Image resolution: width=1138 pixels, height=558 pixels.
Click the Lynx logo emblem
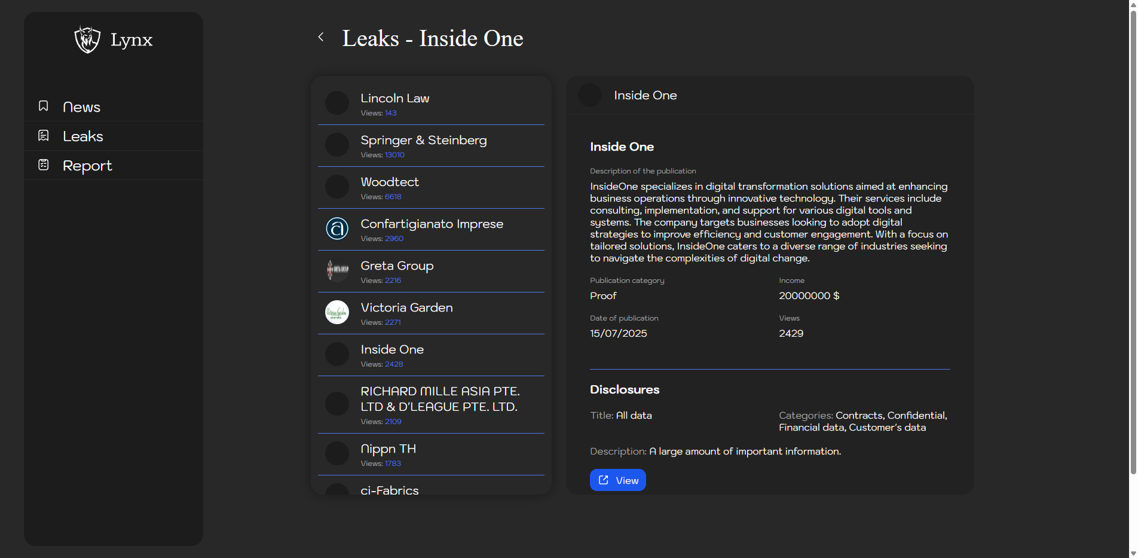pyautogui.click(x=87, y=39)
